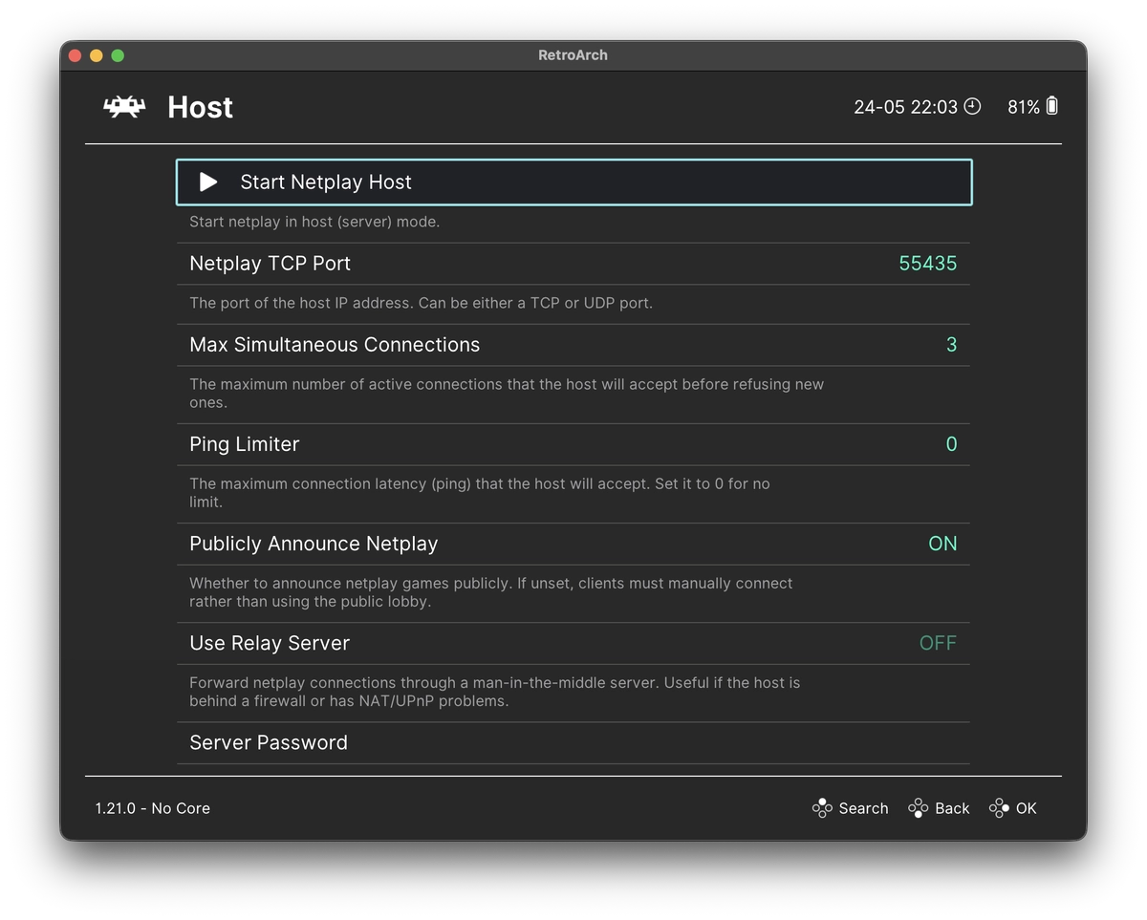This screenshot has width=1147, height=920.
Task: Click the clock icon next to the time
Action: [972, 106]
